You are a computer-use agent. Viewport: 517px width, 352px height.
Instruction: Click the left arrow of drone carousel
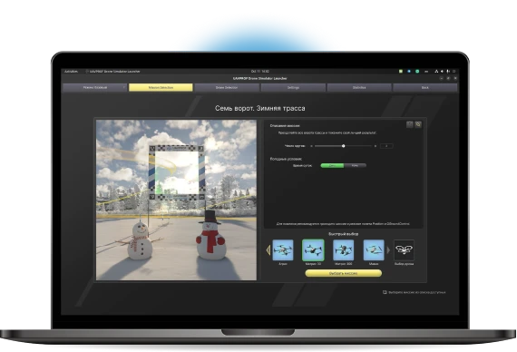pyautogui.click(x=268, y=250)
